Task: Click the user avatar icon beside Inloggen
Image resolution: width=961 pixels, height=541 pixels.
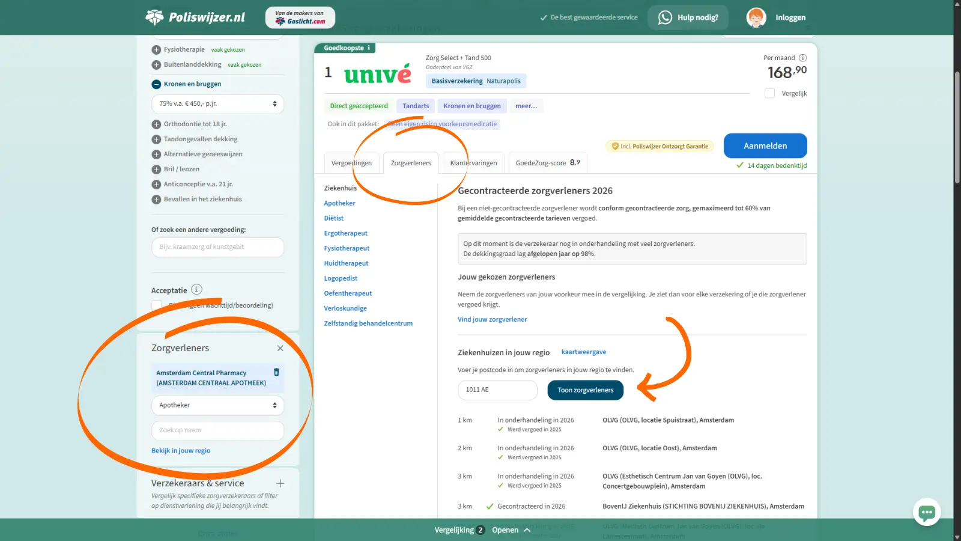Action: pyautogui.click(x=756, y=17)
